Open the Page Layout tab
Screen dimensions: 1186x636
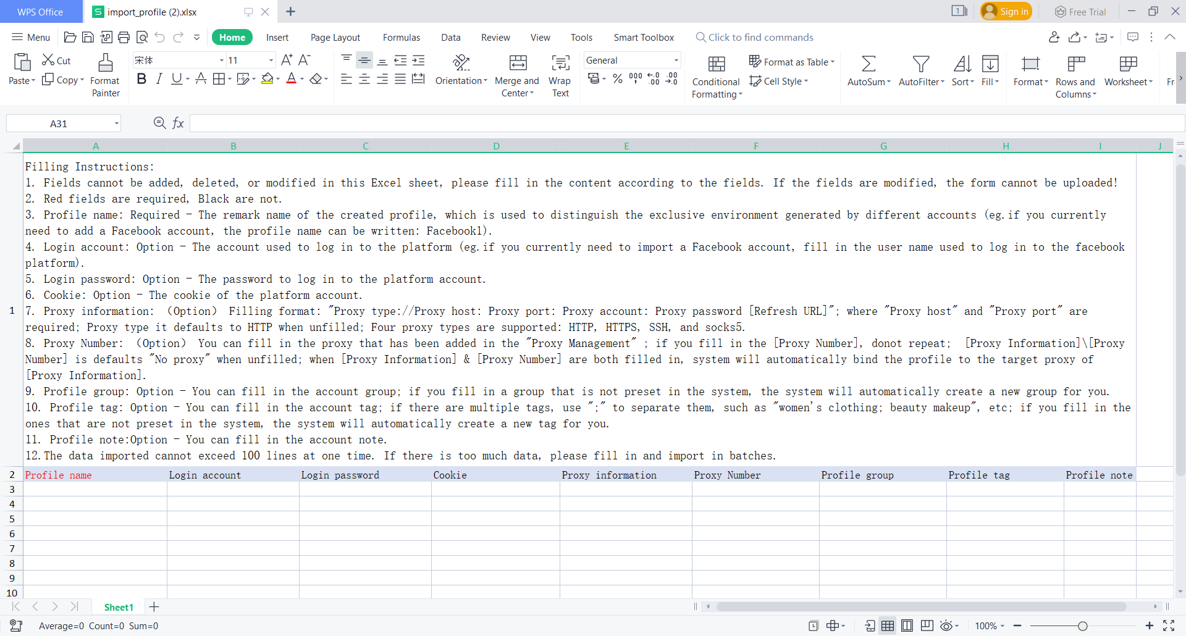[335, 38]
